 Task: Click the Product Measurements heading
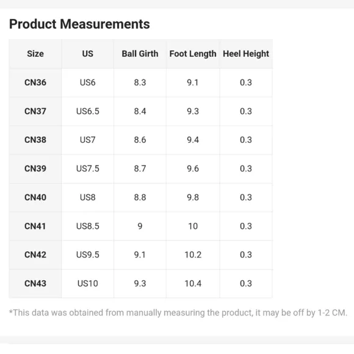[x=79, y=24]
